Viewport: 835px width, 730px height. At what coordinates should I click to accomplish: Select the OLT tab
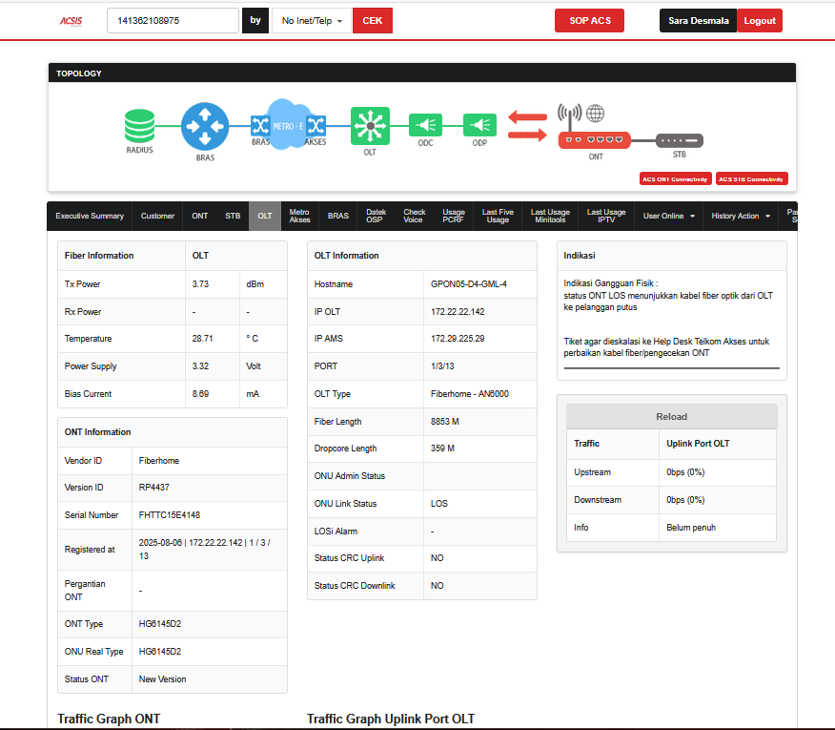point(265,216)
